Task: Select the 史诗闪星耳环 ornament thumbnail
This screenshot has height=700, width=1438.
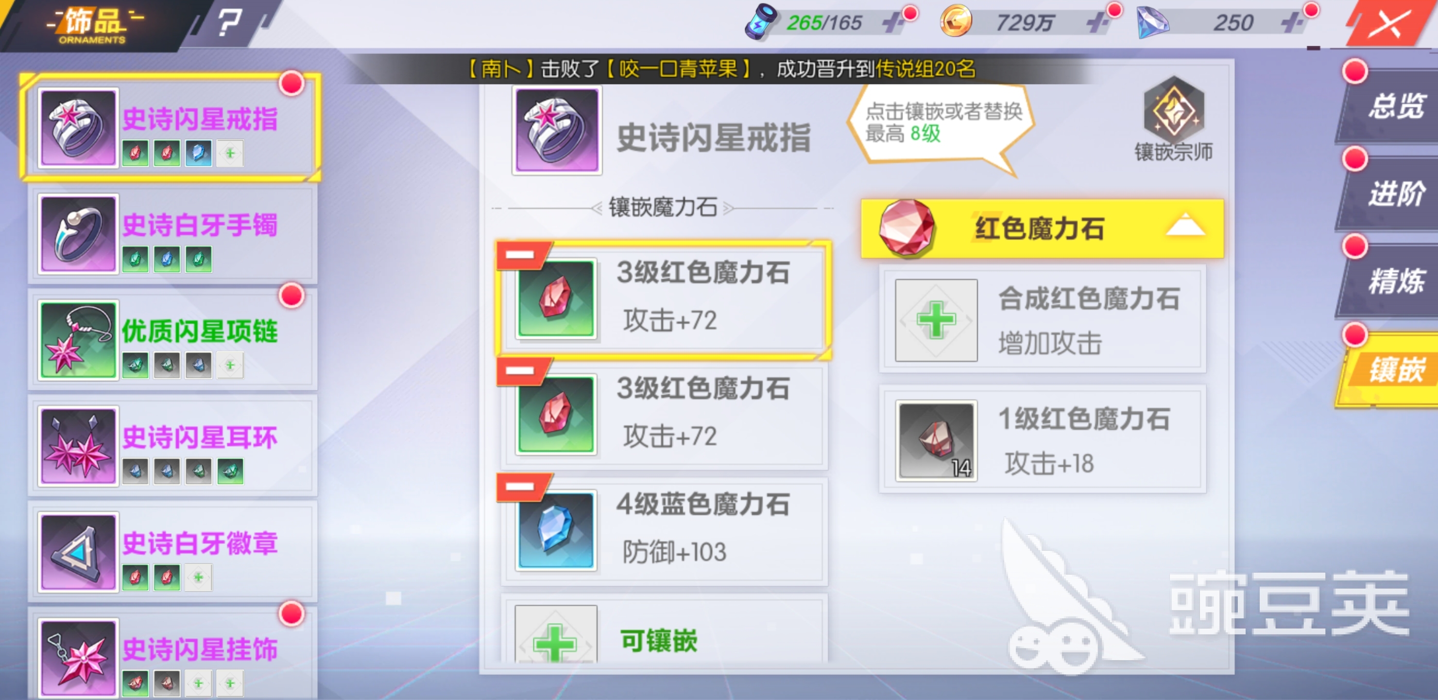Action: [78, 446]
